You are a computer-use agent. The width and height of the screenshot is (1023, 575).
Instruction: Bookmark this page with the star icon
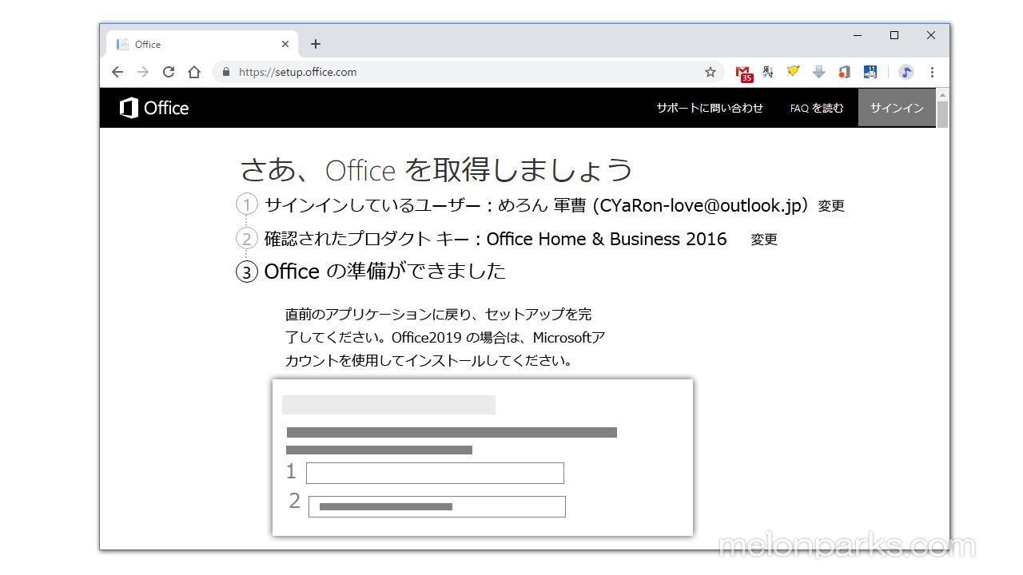coord(711,72)
